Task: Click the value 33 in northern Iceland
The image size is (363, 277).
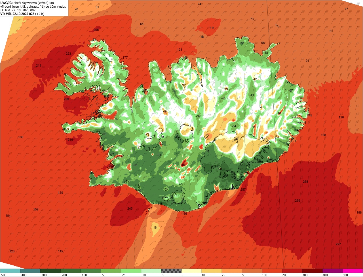Action: click(226, 89)
